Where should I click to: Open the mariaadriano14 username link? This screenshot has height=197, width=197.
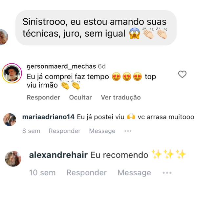point(48,117)
